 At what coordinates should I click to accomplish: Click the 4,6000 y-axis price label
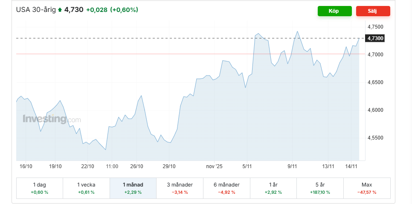(x=375, y=110)
